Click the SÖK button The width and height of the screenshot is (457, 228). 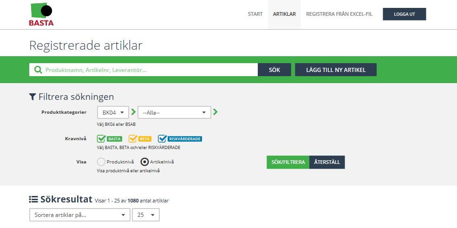tap(274, 70)
